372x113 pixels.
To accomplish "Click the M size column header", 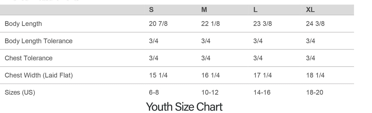I will (204, 10).
